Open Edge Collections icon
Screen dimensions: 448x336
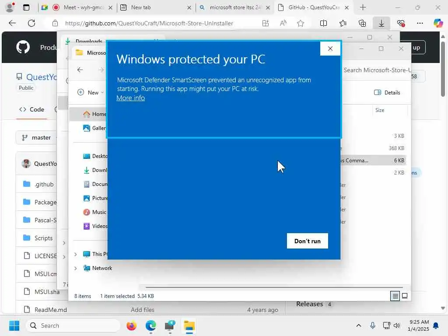[x=362, y=23]
